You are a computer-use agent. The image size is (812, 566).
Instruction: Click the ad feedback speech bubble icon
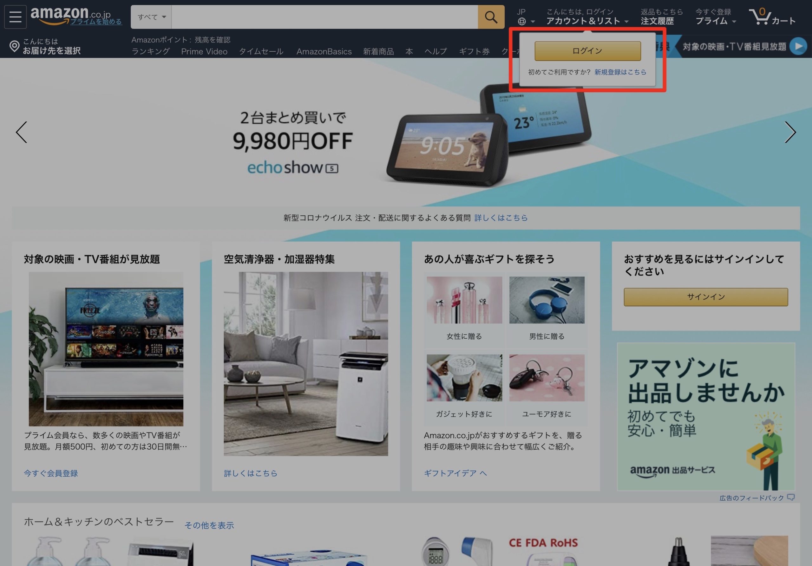pos(791,497)
